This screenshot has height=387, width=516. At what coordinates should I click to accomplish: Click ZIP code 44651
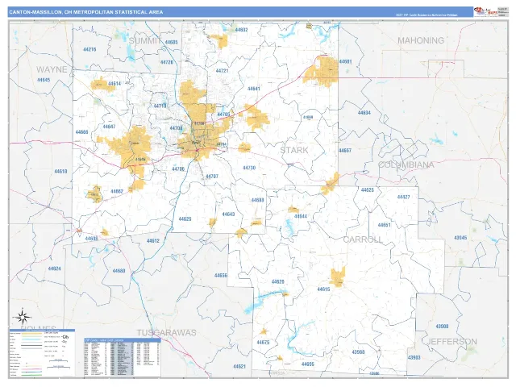(x=384, y=226)
